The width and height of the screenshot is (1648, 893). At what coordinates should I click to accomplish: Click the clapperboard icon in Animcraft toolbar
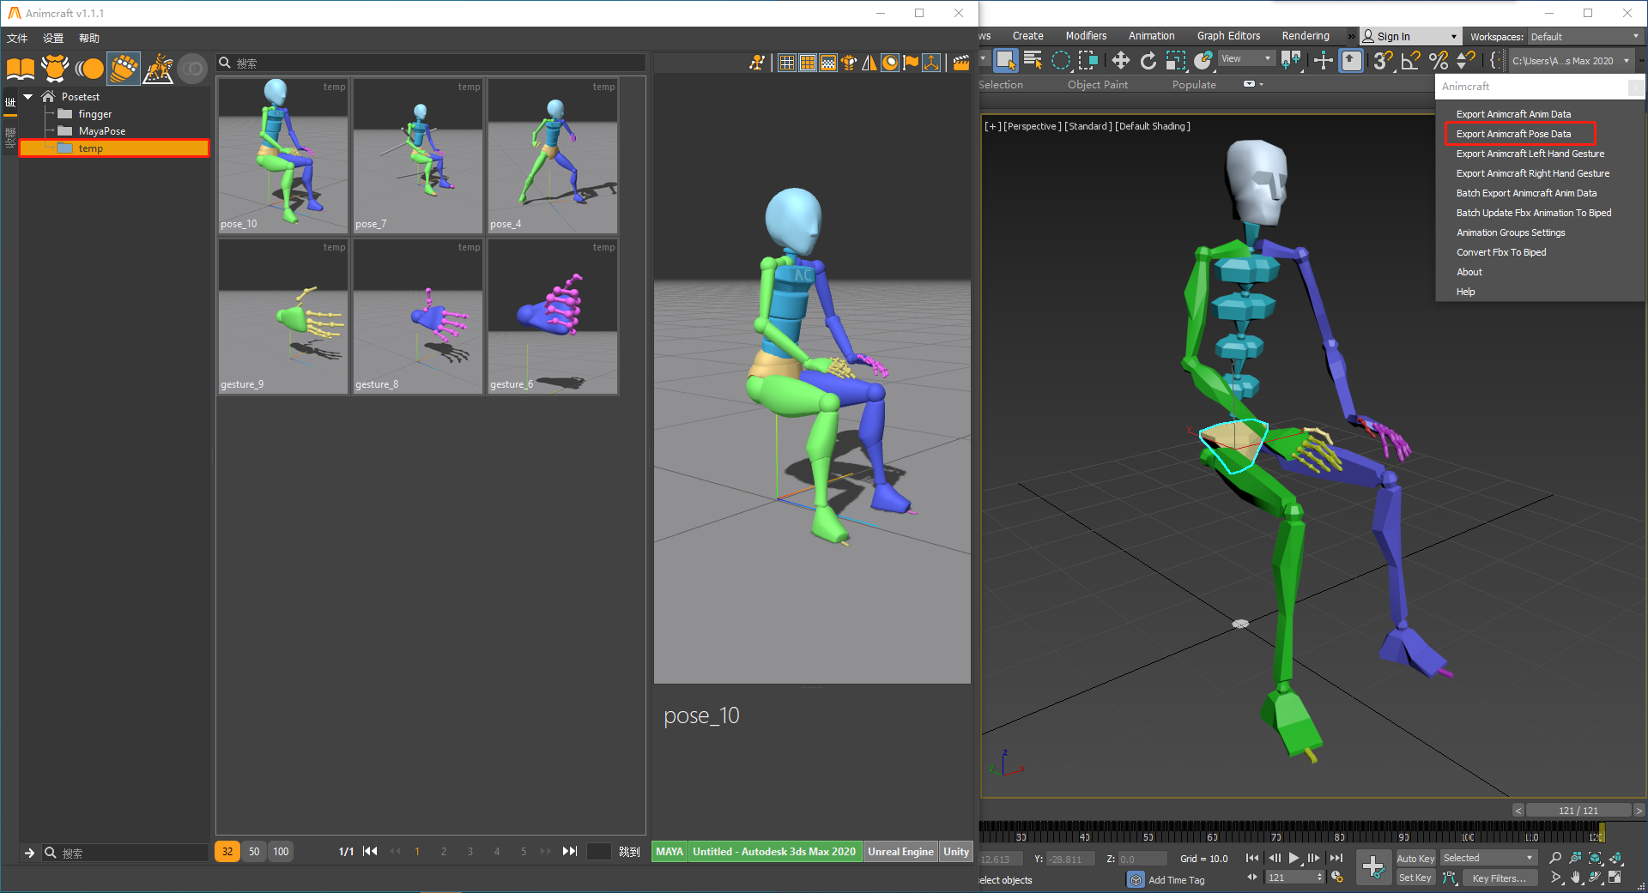pyautogui.click(x=961, y=63)
